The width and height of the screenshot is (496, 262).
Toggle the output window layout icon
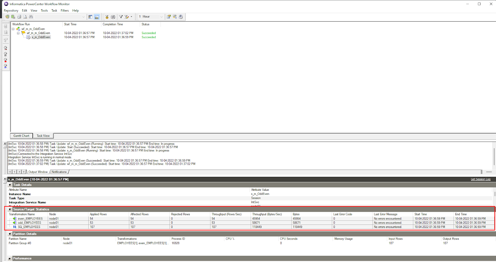click(97, 17)
